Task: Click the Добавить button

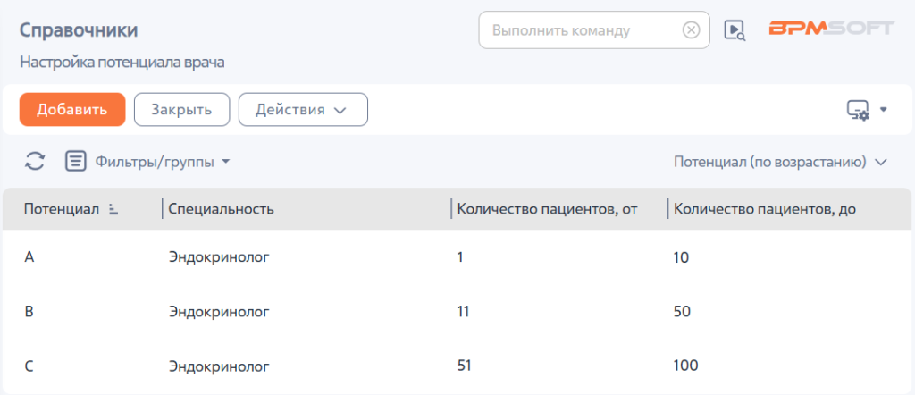Action: (72, 110)
